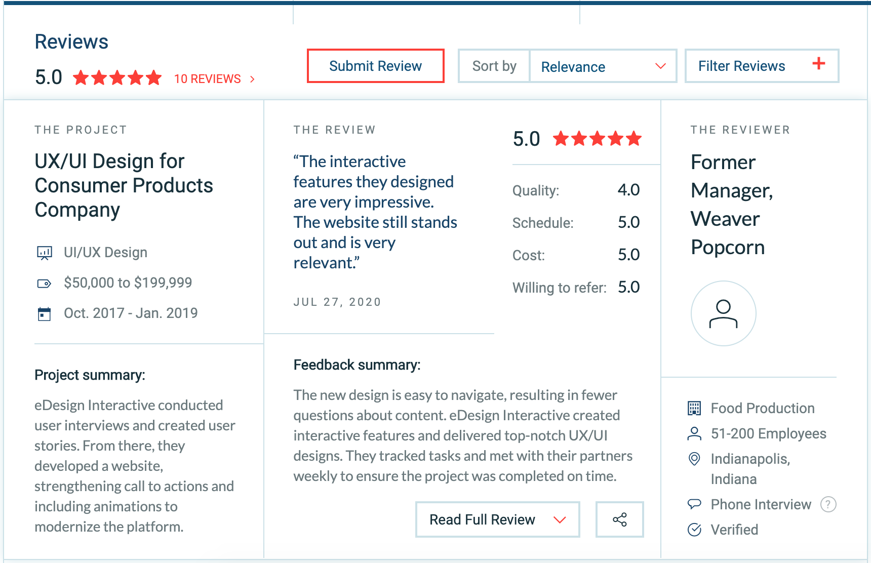The width and height of the screenshot is (871, 563).
Task: Expand Read Full Review
Action: click(x=497, y=519)
